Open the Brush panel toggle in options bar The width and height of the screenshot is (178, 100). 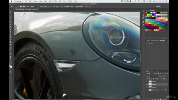pyautogui.click(x=21, y=7)
